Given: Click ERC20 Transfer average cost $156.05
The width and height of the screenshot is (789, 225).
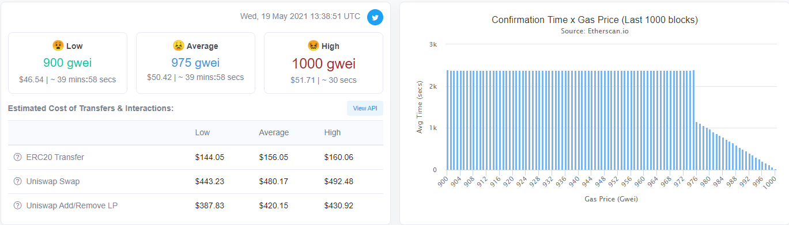Looking at the screenshot, I should coord(273,157).
